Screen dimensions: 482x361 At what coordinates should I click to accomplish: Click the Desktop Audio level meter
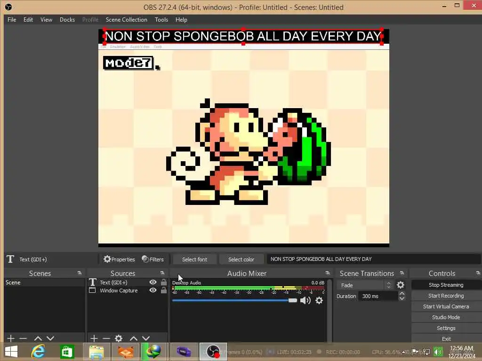click(249, 288)
